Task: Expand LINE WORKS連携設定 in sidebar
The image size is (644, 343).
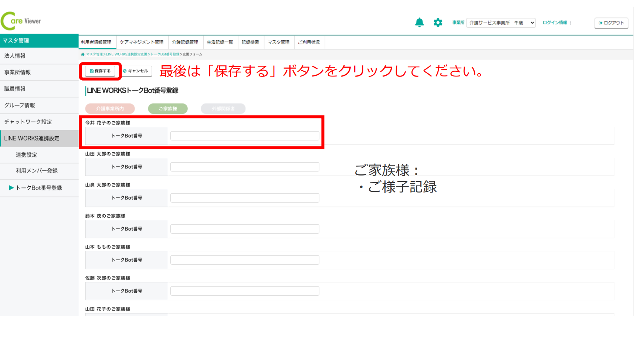Action: (32, 138)
